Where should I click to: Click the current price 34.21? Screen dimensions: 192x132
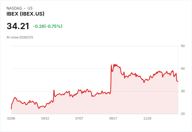click(x=18, y=26)
